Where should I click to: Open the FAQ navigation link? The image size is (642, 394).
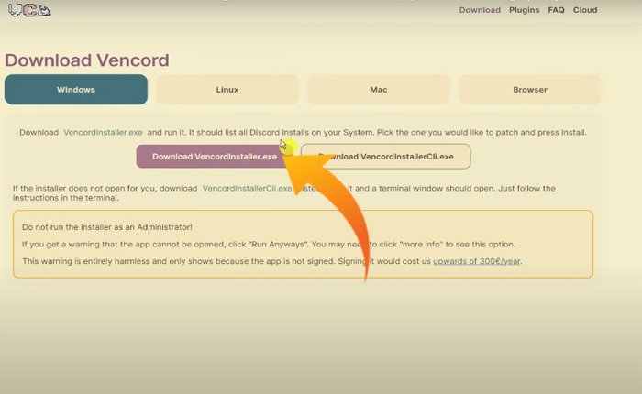(556, 10)
